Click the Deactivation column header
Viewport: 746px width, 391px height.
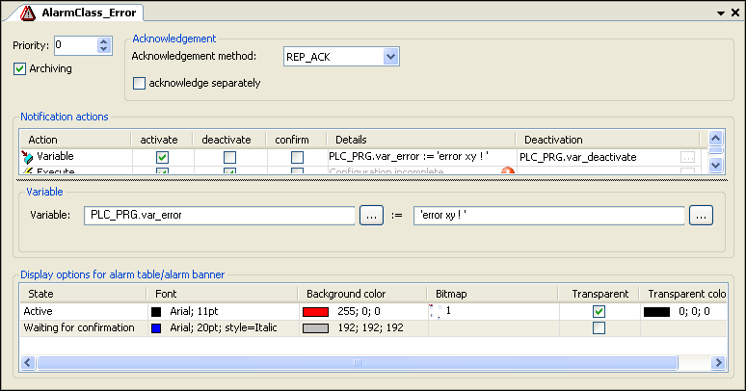(607, 140)
